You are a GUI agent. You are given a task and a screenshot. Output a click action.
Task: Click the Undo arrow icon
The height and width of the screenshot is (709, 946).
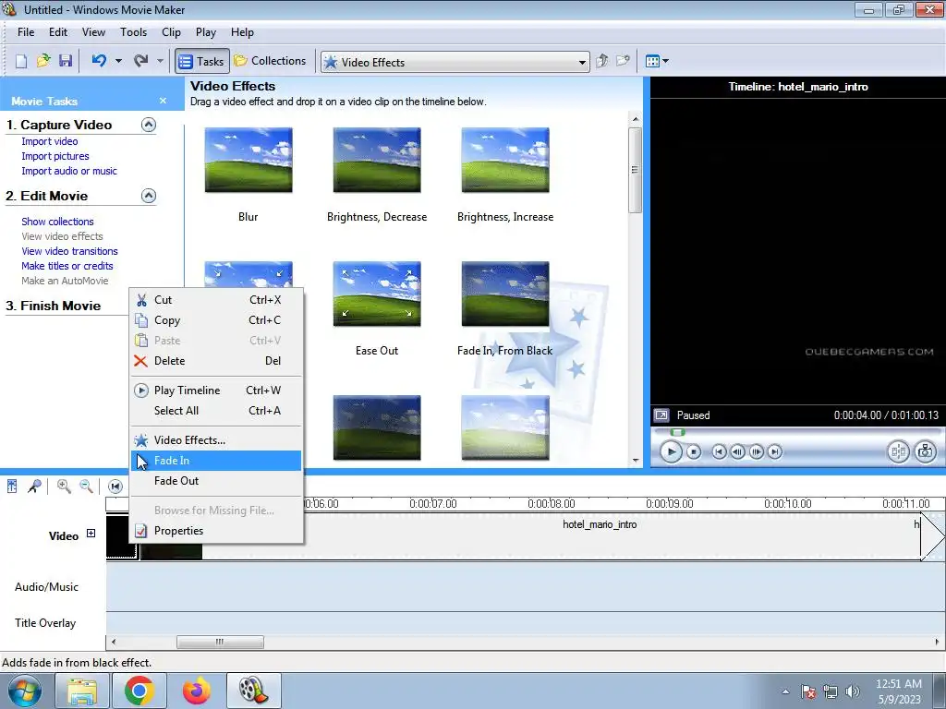pyautogui.click(x=99, y=60)
